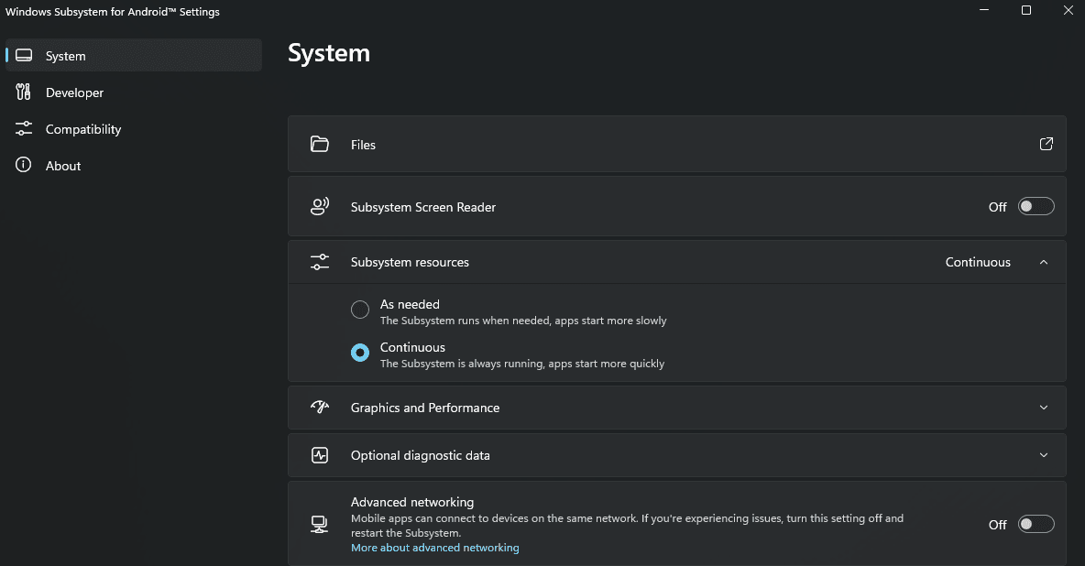Select the As needed radio button
The image size is (1085, 566).
tap(360, 310)
